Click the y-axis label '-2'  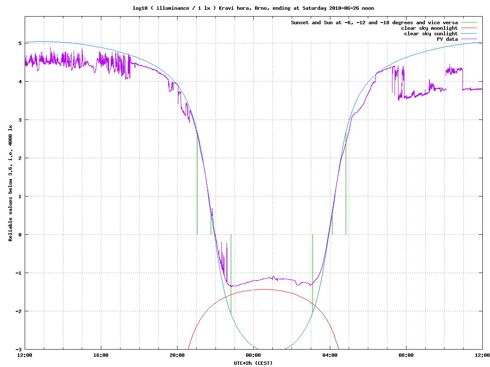[x=19, y=311]
